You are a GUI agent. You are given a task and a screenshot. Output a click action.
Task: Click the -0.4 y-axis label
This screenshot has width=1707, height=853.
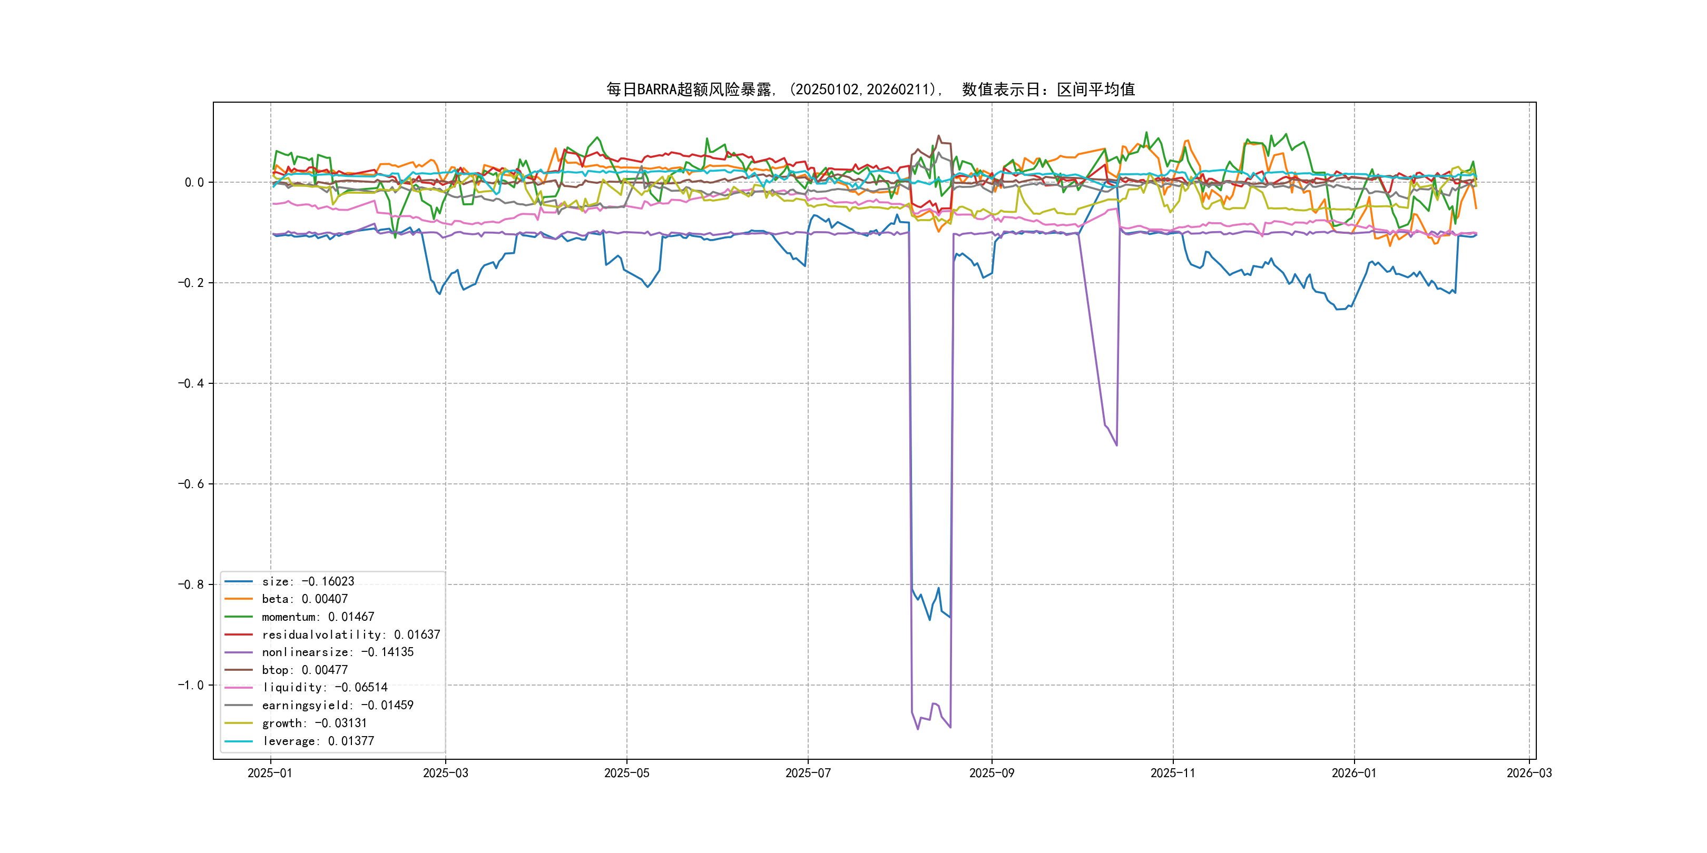point(191,383)
